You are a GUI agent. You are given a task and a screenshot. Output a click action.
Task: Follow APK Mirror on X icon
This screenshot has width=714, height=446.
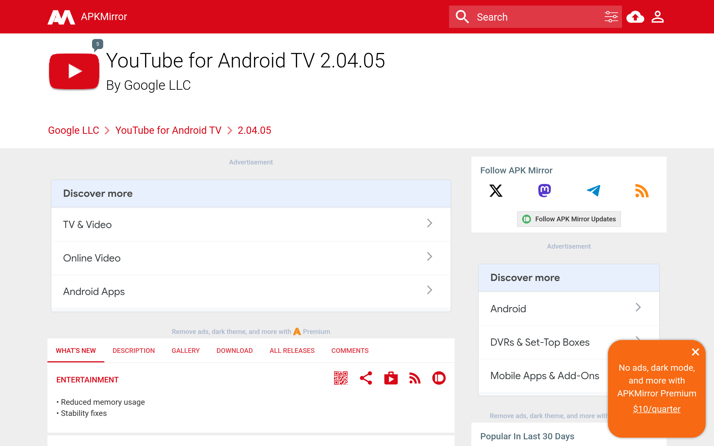click(496, 191)
